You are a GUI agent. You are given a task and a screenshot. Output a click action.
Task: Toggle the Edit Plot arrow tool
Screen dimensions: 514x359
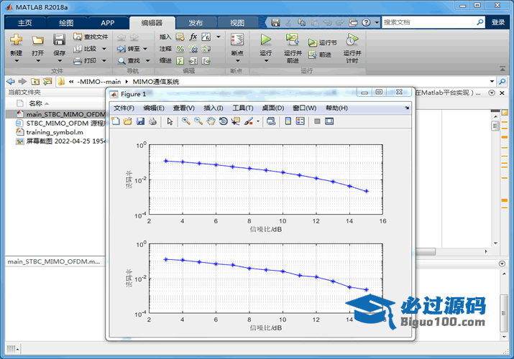click(170, 121)
